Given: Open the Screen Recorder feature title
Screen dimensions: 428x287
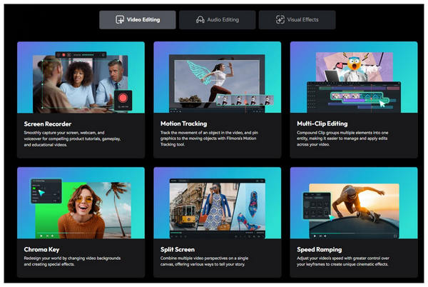Looking at the screenshot, I should click(x=48, y=124).
